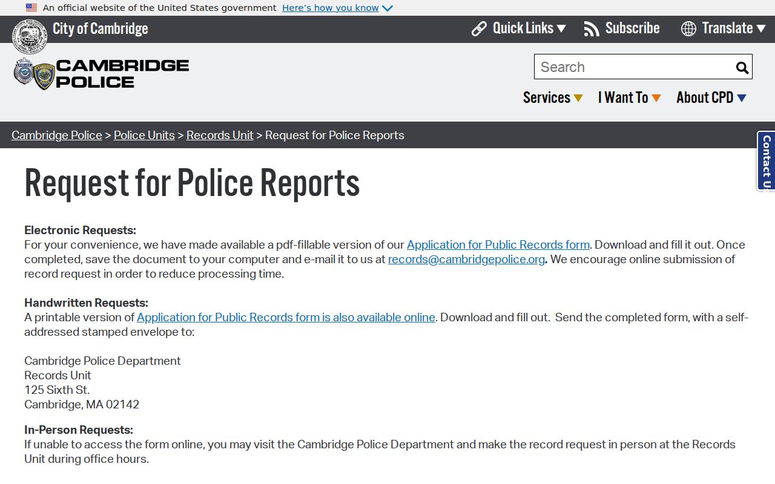Click the "Records Unit" address line
The width and height of the screenshot is (775, 484).
[x=58, y=375]
